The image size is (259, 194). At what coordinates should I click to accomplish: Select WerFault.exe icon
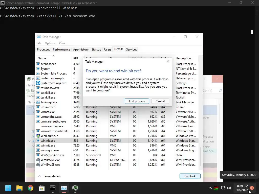[x=38, y=136]
